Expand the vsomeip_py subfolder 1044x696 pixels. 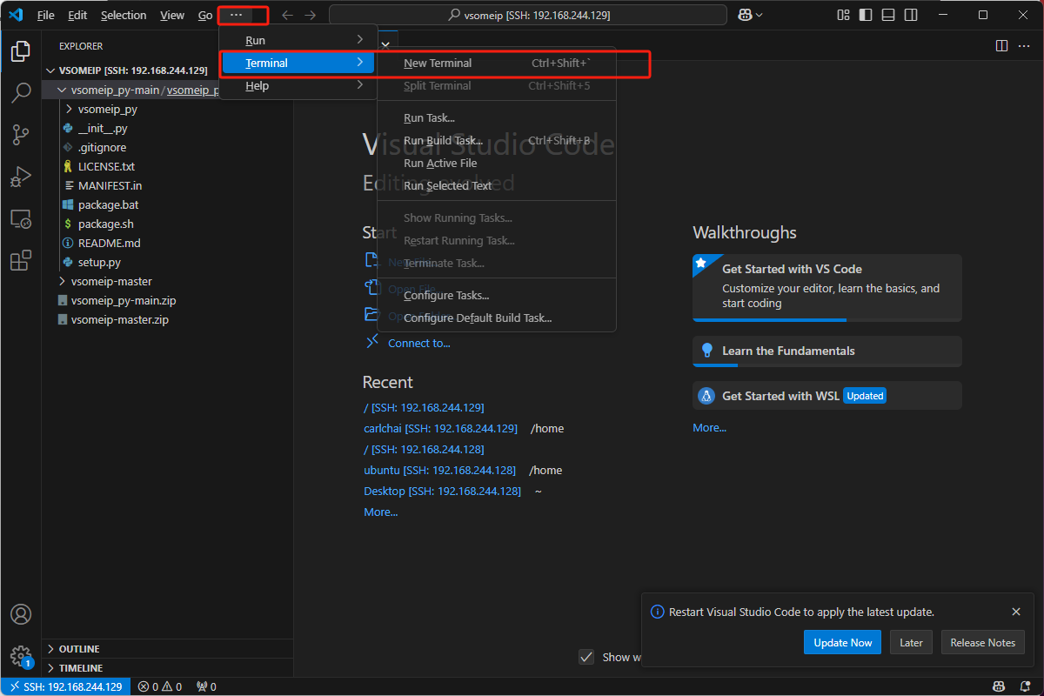coord(70,110)
